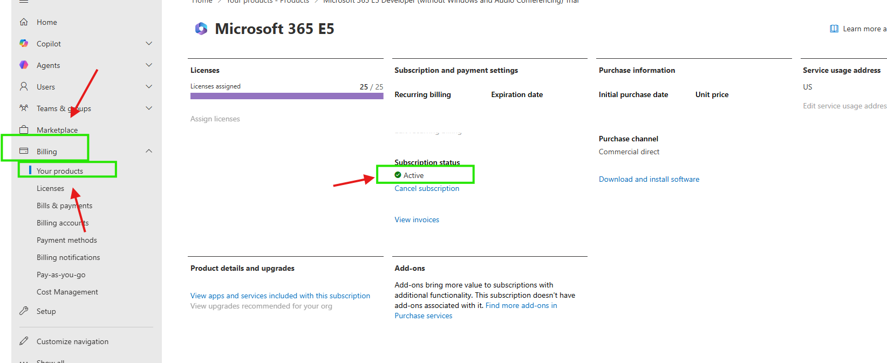Collapse the Billing section chevron

click(x=149, y=151)
